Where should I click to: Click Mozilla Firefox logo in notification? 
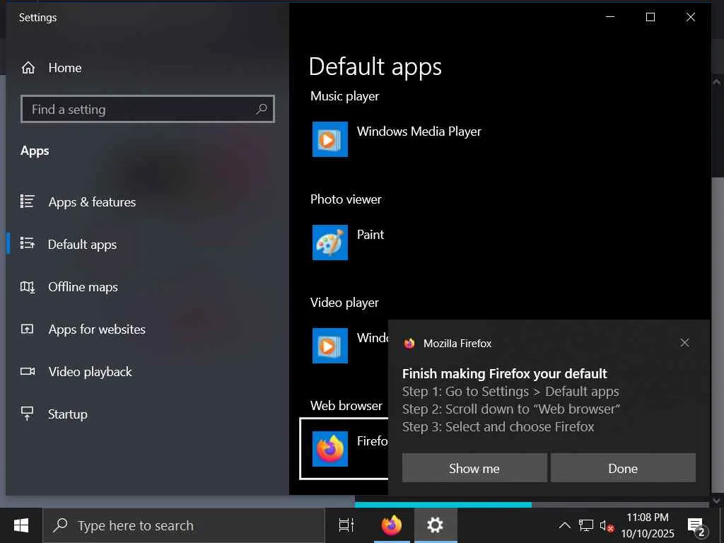pos(409,343)
